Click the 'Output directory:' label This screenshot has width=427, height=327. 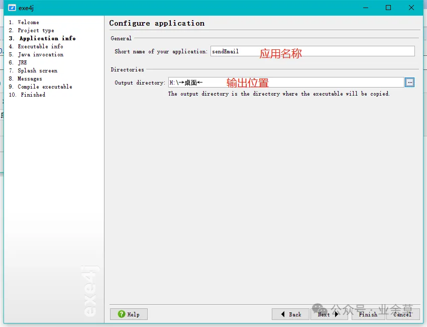coord(140,83)
